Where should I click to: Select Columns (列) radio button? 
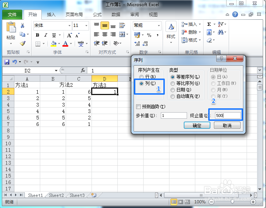coord(141,84)
